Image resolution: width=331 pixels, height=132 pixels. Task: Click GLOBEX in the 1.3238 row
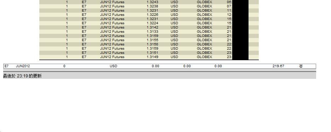point(204,6)
